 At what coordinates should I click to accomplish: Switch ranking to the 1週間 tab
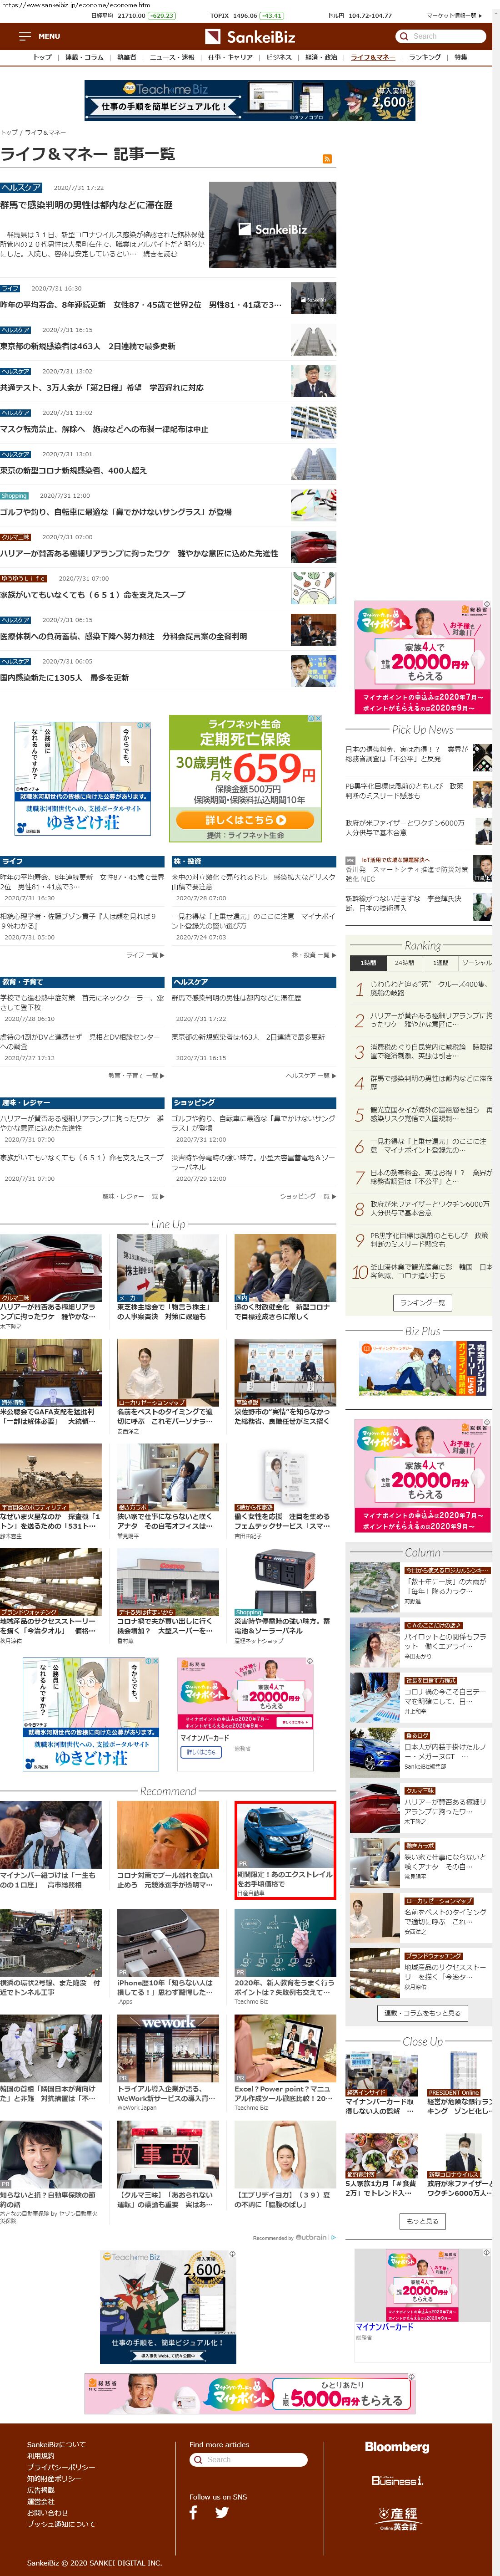coord(440,963)
